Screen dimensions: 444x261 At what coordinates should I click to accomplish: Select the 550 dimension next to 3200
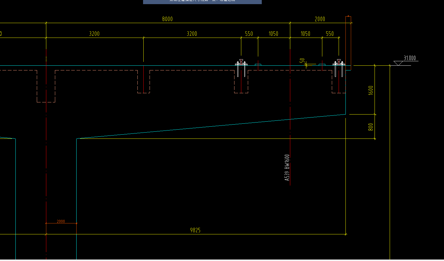tap(249, 34)
